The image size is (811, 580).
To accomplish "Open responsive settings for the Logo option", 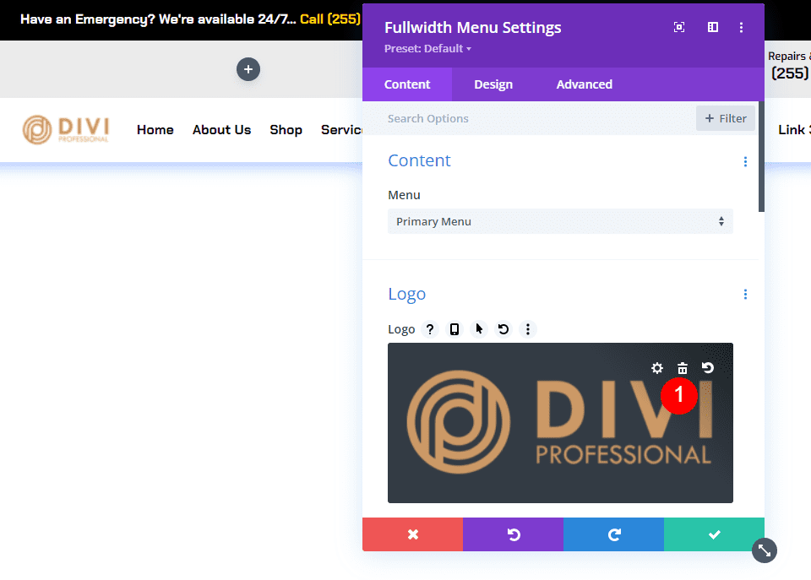I will pos(454,329).
